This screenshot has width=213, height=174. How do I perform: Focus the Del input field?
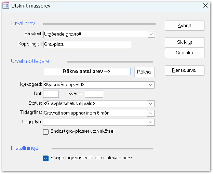51,94
